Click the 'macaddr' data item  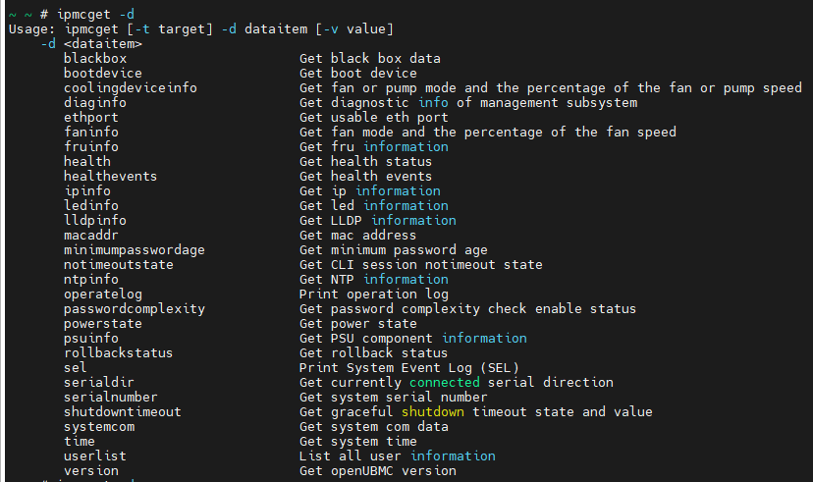[90, 236]
